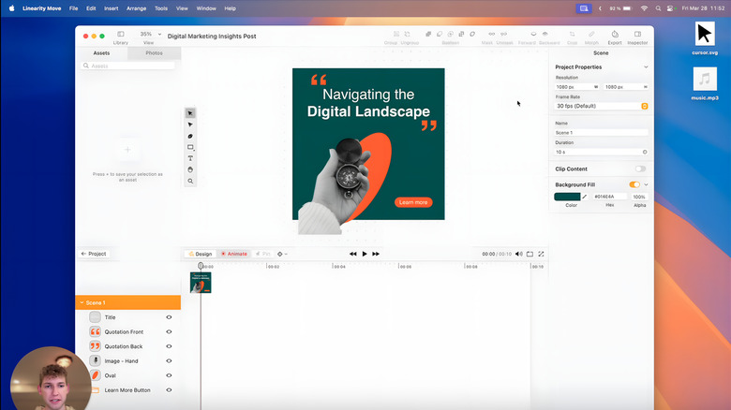Select the Rectangle shape tool
This screenshot has height=410, width=731.
coord(190,147)
